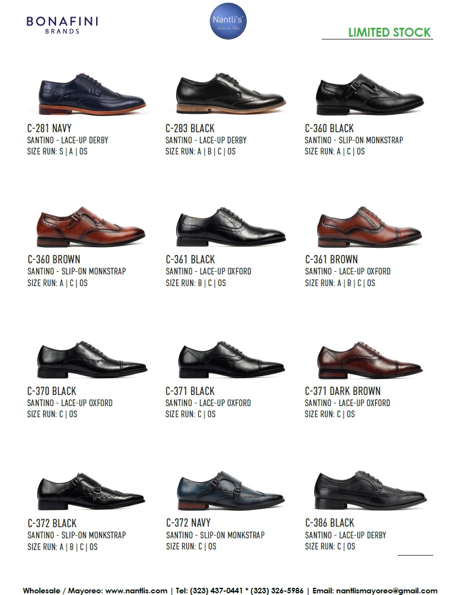Click the C-386 Black derby shoe image
460x595 pixels.
coord(371,490)
